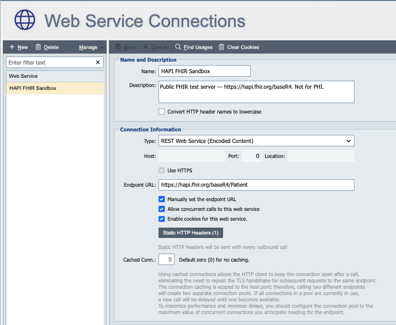396x325 pixels.
Task: Create a New web service connection
Action: pyautogui.click(x=18, y=47)
